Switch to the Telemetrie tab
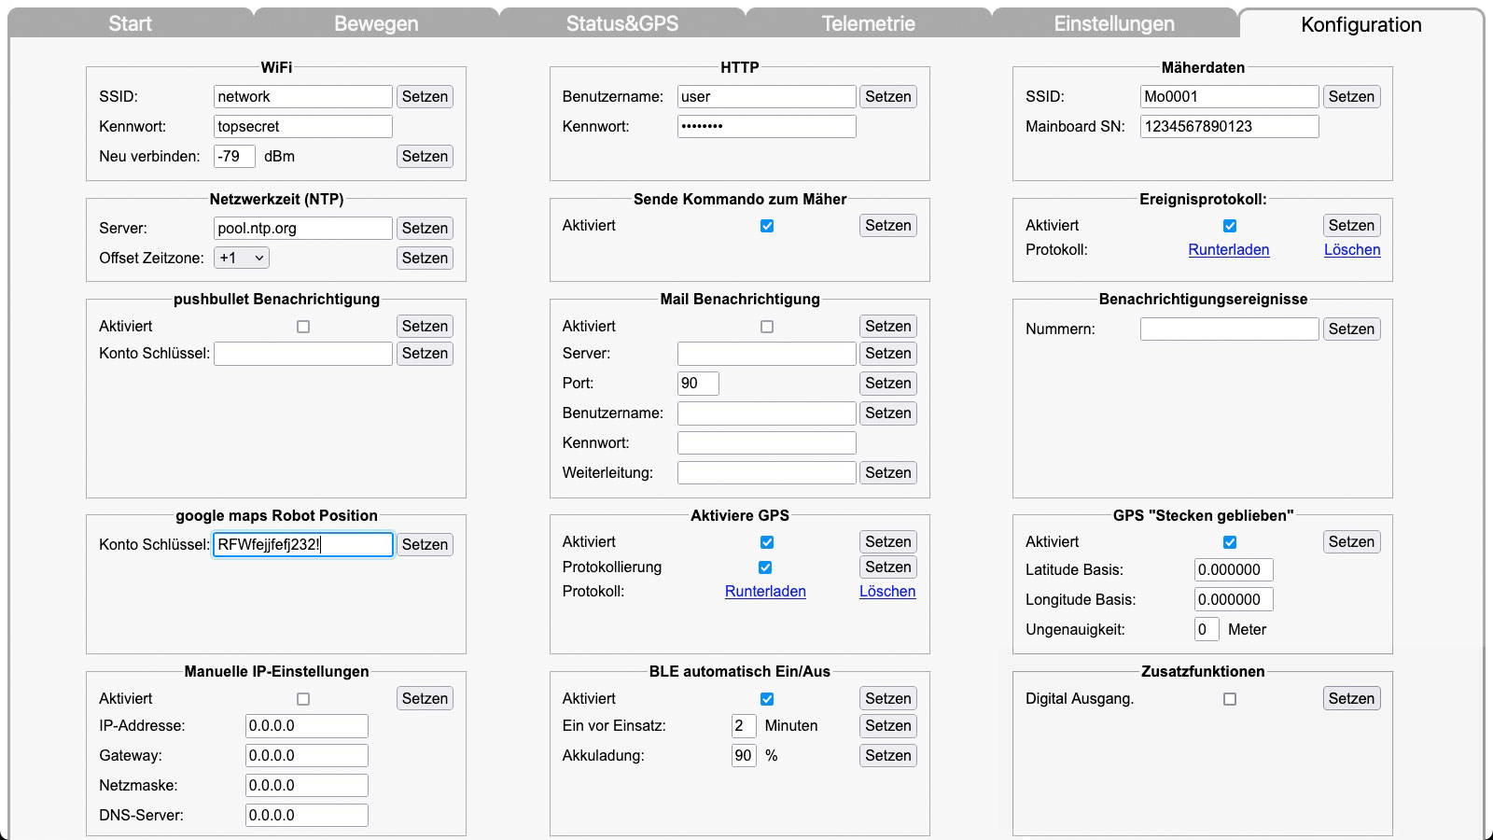 coord(868,23)
